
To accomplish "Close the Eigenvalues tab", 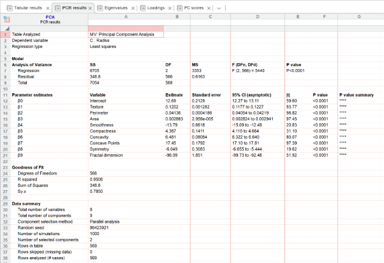I will (133, 9).
